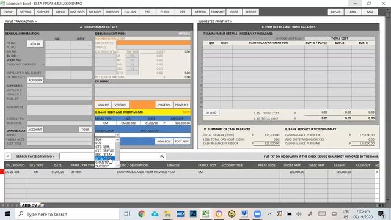Click the REPAIR button
This screenshot has height=220, width=391.
tap(335, 12)
